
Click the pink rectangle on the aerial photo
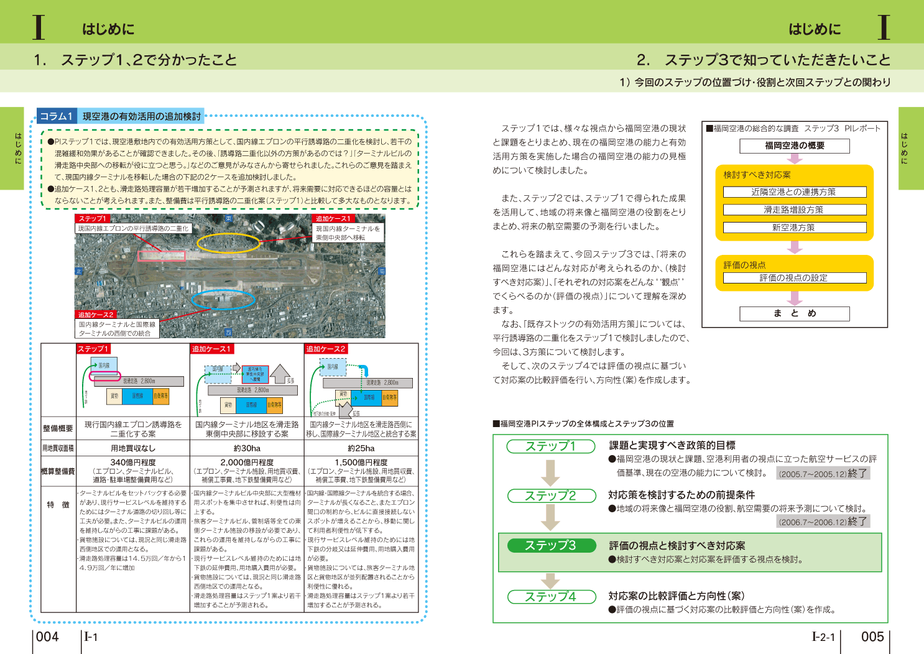pyautogui.click(x=162, y=256)
